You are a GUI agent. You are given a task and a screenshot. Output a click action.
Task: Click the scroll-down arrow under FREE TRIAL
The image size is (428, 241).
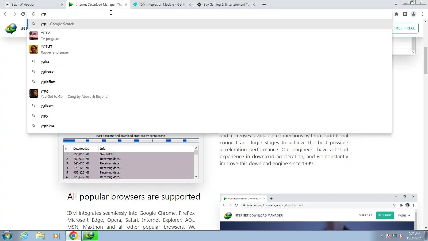click(x=413, y=52)
